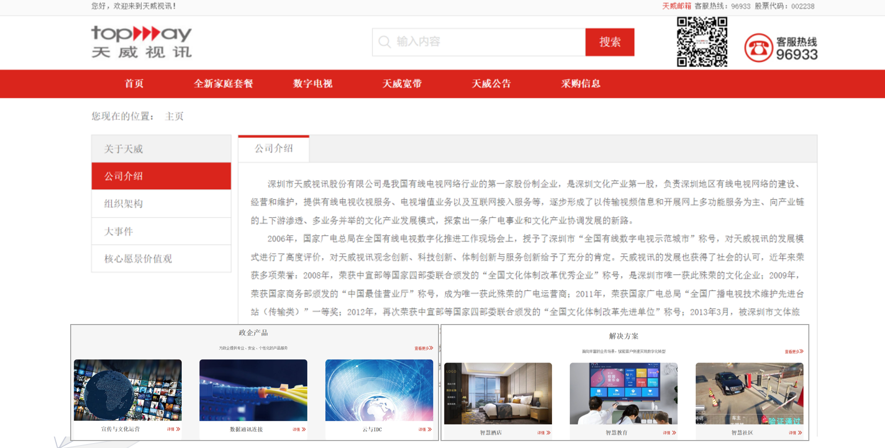Select 组织架构 in the sidebar
The image size is (885, 448).
tap(161, 204)
